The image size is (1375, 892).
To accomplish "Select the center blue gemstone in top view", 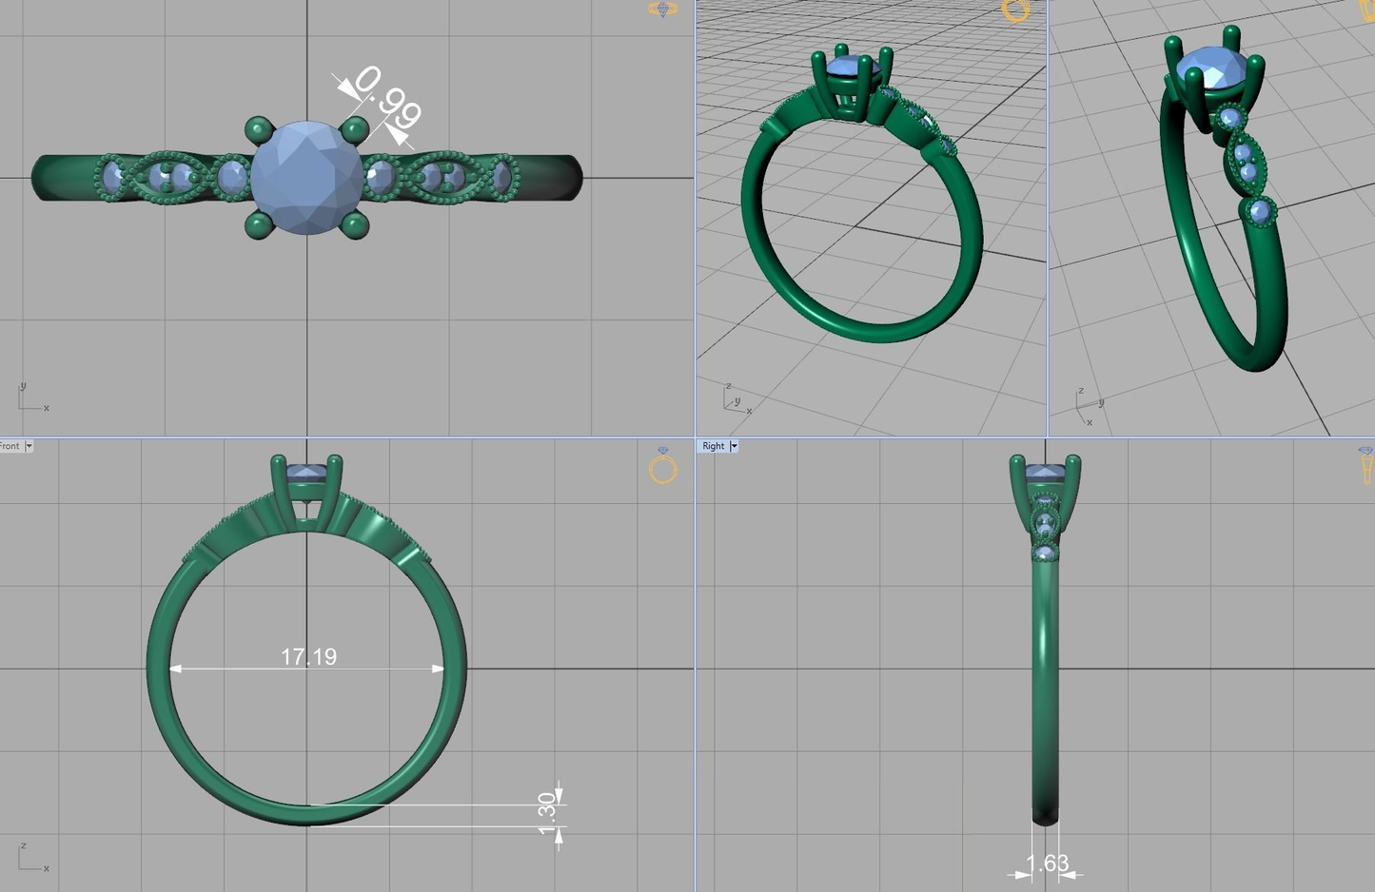I will [x=306, y=177].
